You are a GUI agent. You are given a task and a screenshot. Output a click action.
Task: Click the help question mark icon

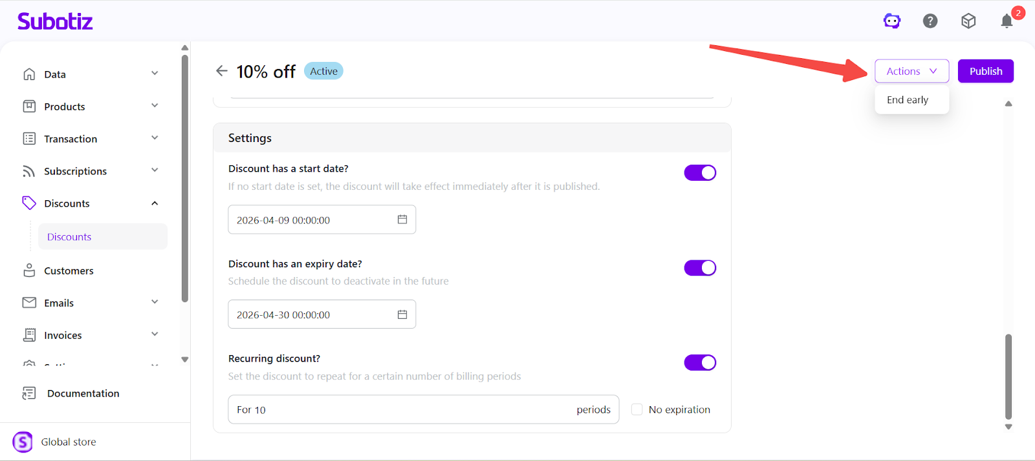(930, 21)
